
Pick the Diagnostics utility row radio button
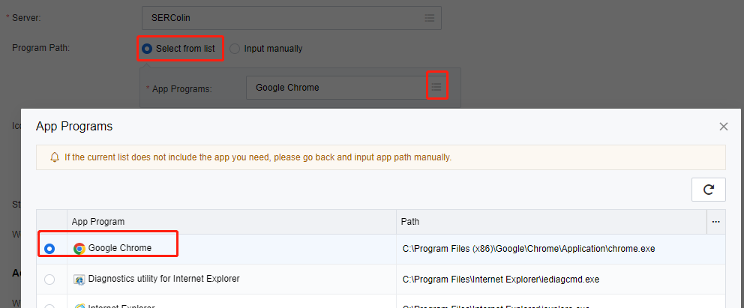49,280
